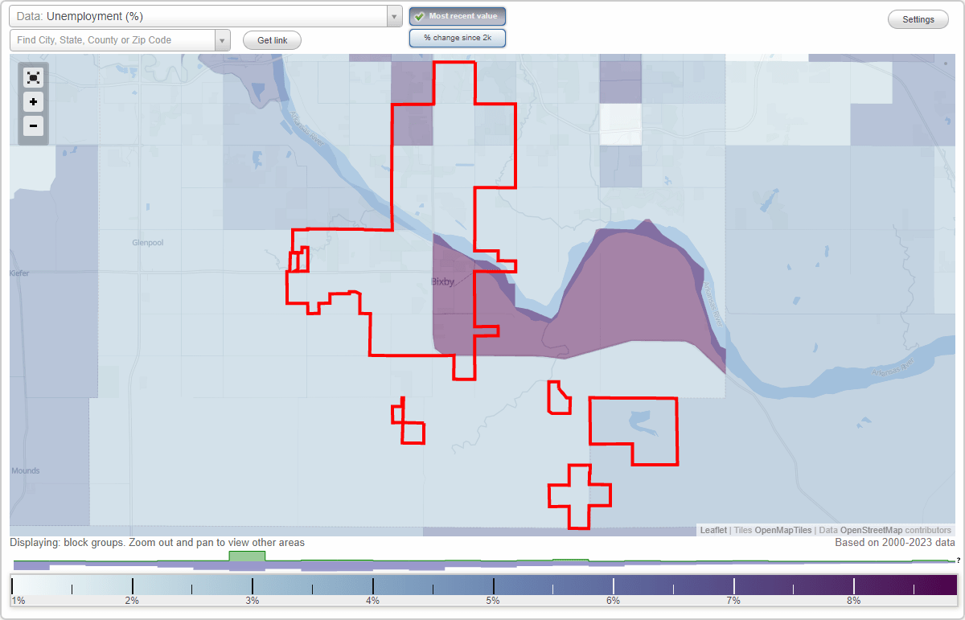Zoom in with the plus button
Image resolution: width=965 pixels, height=620 pixels.
33,102
